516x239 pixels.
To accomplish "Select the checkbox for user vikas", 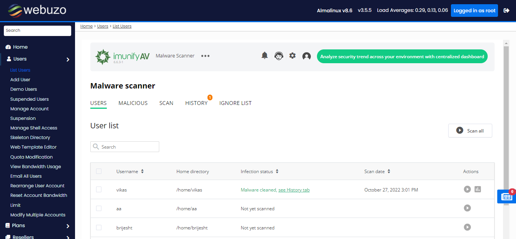I will pyautogui.click(x=99, y=189).
